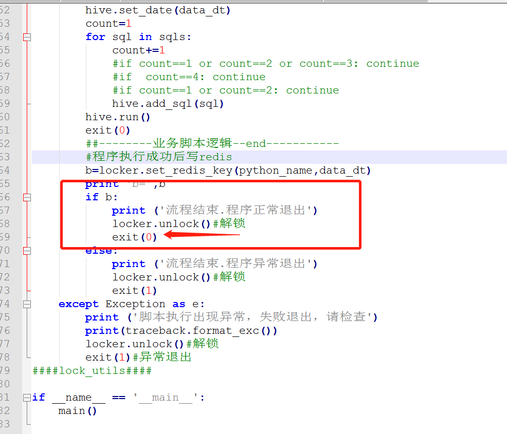The image size is (507, 434).
Task: Click the 'if b:' statement
Action: click(101, 197)
